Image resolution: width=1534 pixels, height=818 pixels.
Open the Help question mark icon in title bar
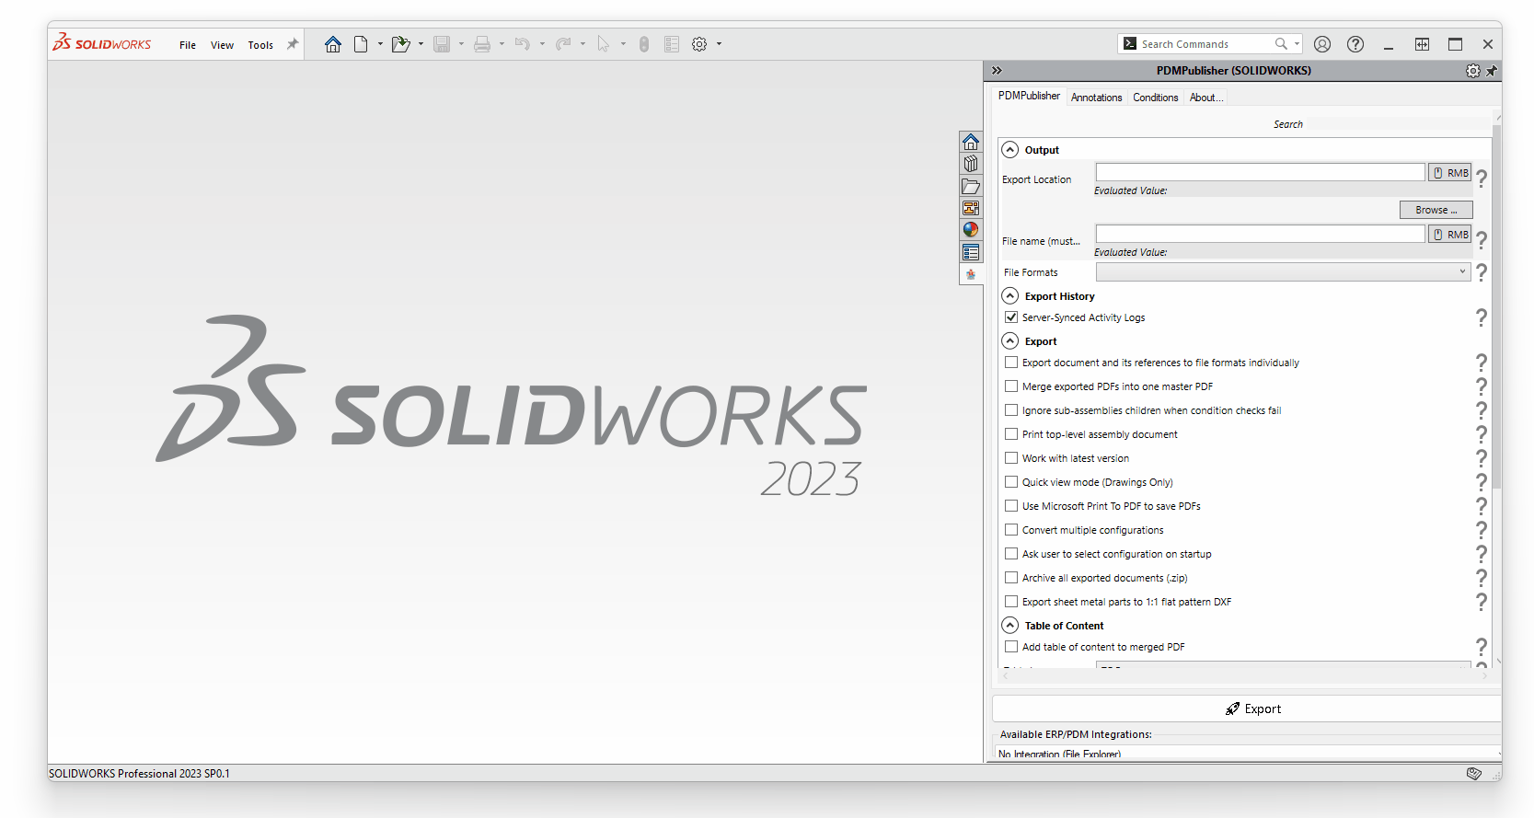1355,44
